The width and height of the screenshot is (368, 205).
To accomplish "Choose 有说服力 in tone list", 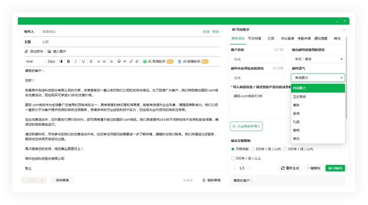I will point(318,88).
